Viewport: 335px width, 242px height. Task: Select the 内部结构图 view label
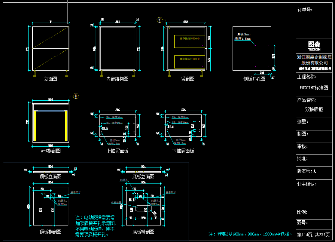click(x=118, y=79)
